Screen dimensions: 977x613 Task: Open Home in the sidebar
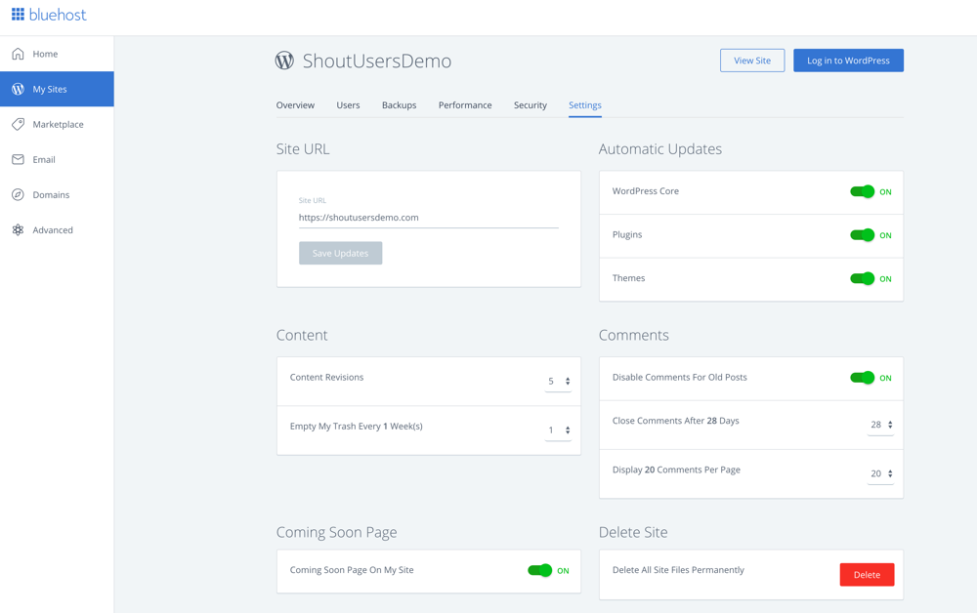57,54
